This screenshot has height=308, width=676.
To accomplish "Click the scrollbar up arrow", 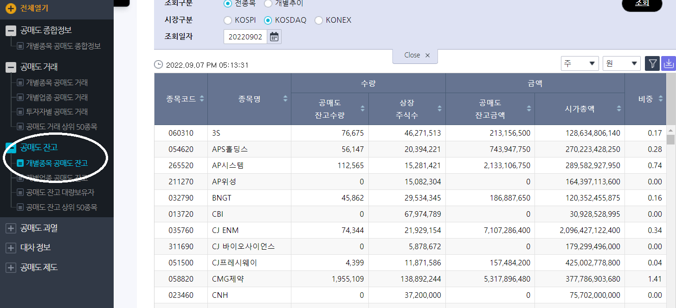I will [x=670, y=130].
